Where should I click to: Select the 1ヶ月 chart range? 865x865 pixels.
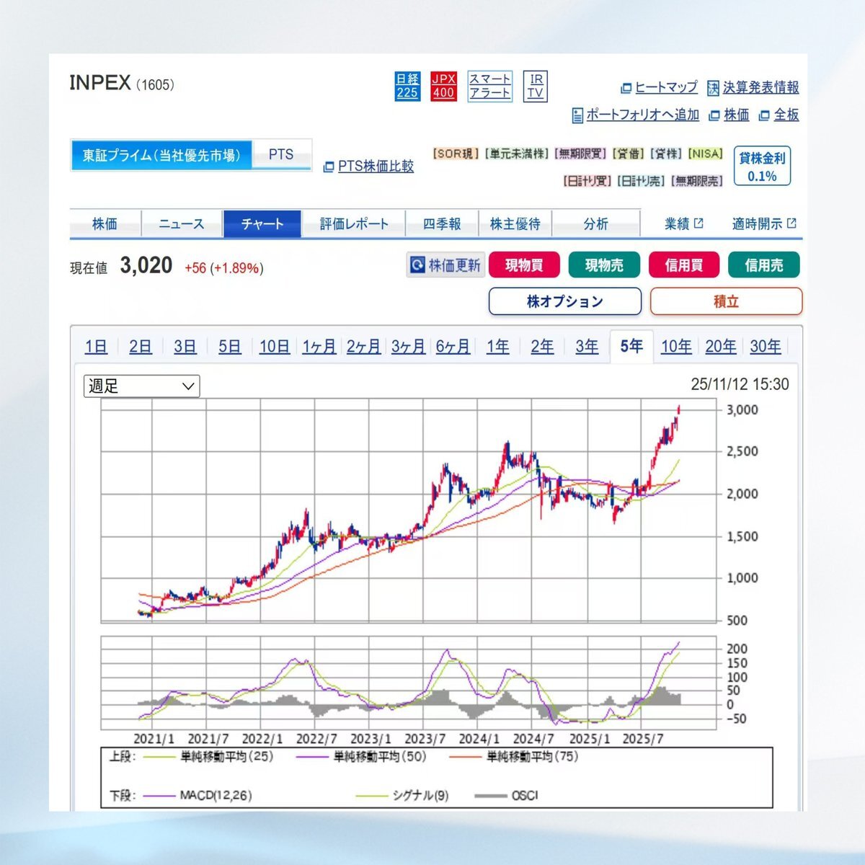coord(319,347)
